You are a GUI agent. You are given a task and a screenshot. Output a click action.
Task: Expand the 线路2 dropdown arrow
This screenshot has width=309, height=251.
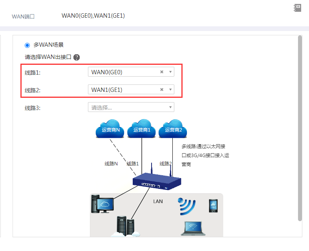(x=170, y=90)
